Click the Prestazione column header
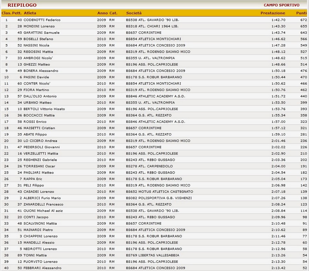 coord(273,13)
